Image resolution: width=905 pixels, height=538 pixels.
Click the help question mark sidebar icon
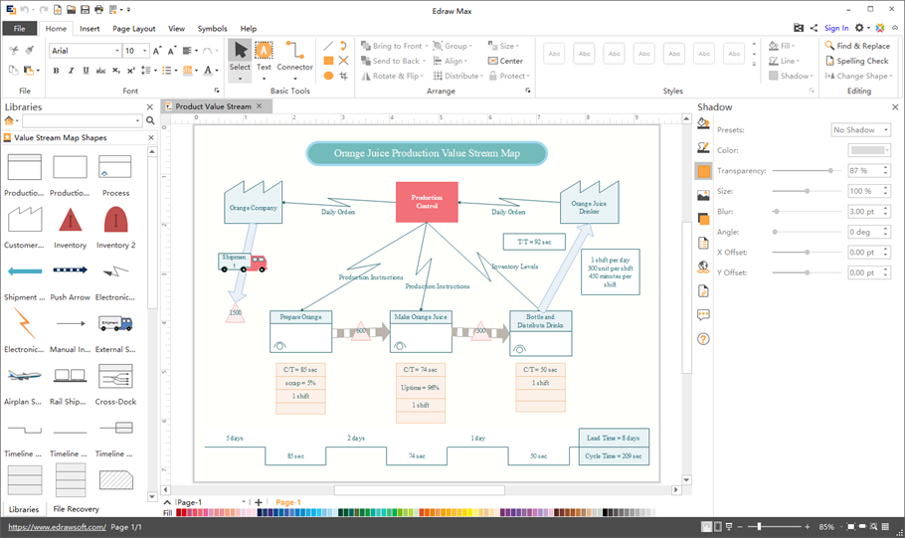tap(703, 339)
